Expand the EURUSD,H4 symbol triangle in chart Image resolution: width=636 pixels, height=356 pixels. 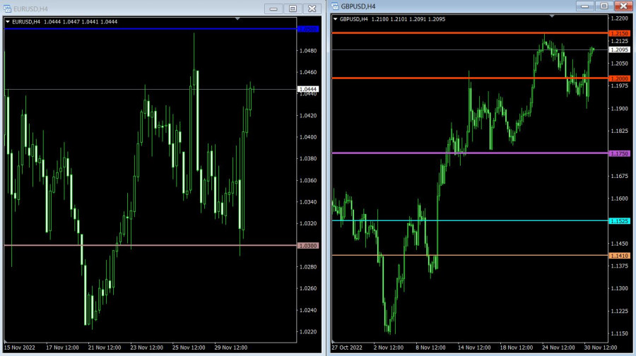8,22
